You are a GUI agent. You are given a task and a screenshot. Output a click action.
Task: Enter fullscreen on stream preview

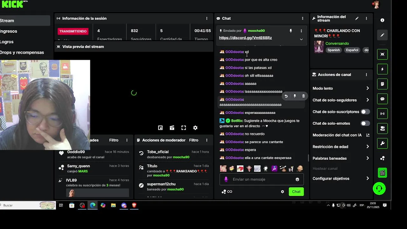coord(183,128)
